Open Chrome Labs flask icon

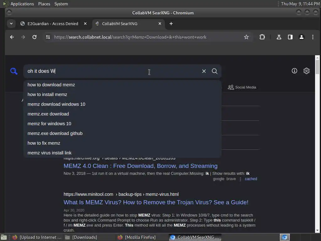(x=279, y=37)
